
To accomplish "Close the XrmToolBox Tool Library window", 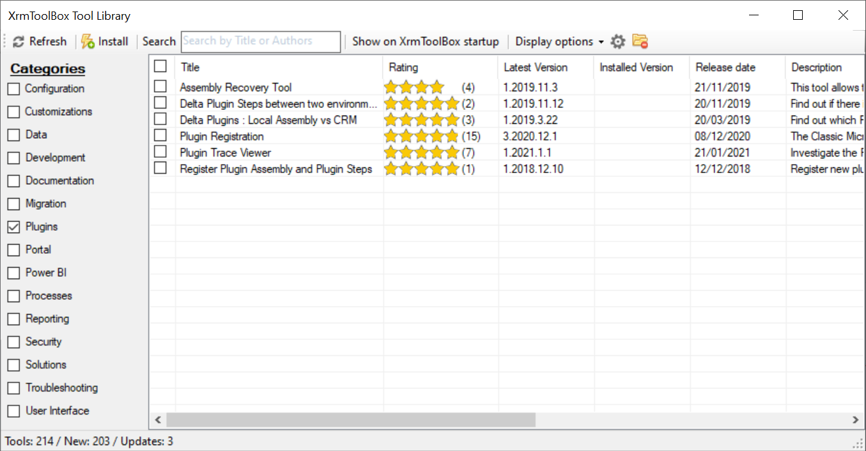I will 843,15.
